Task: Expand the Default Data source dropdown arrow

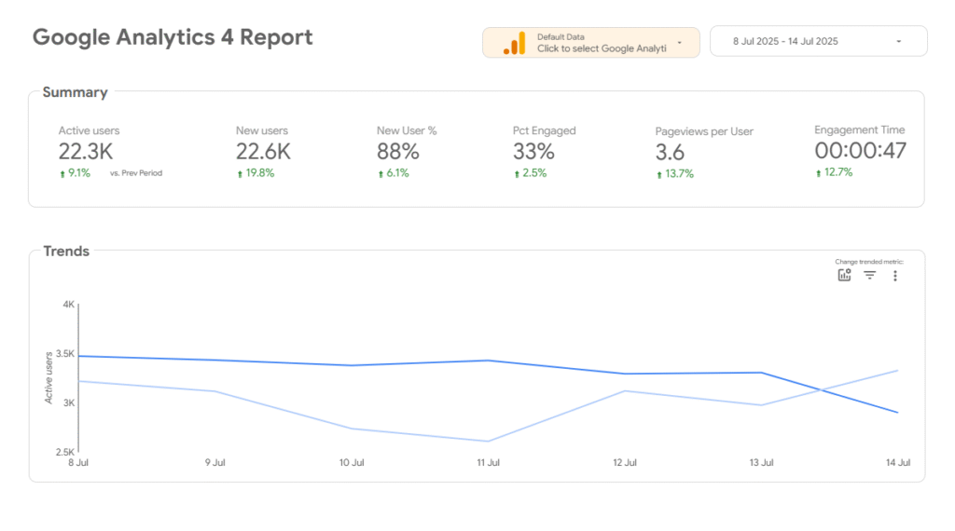Action: [680, 43]
